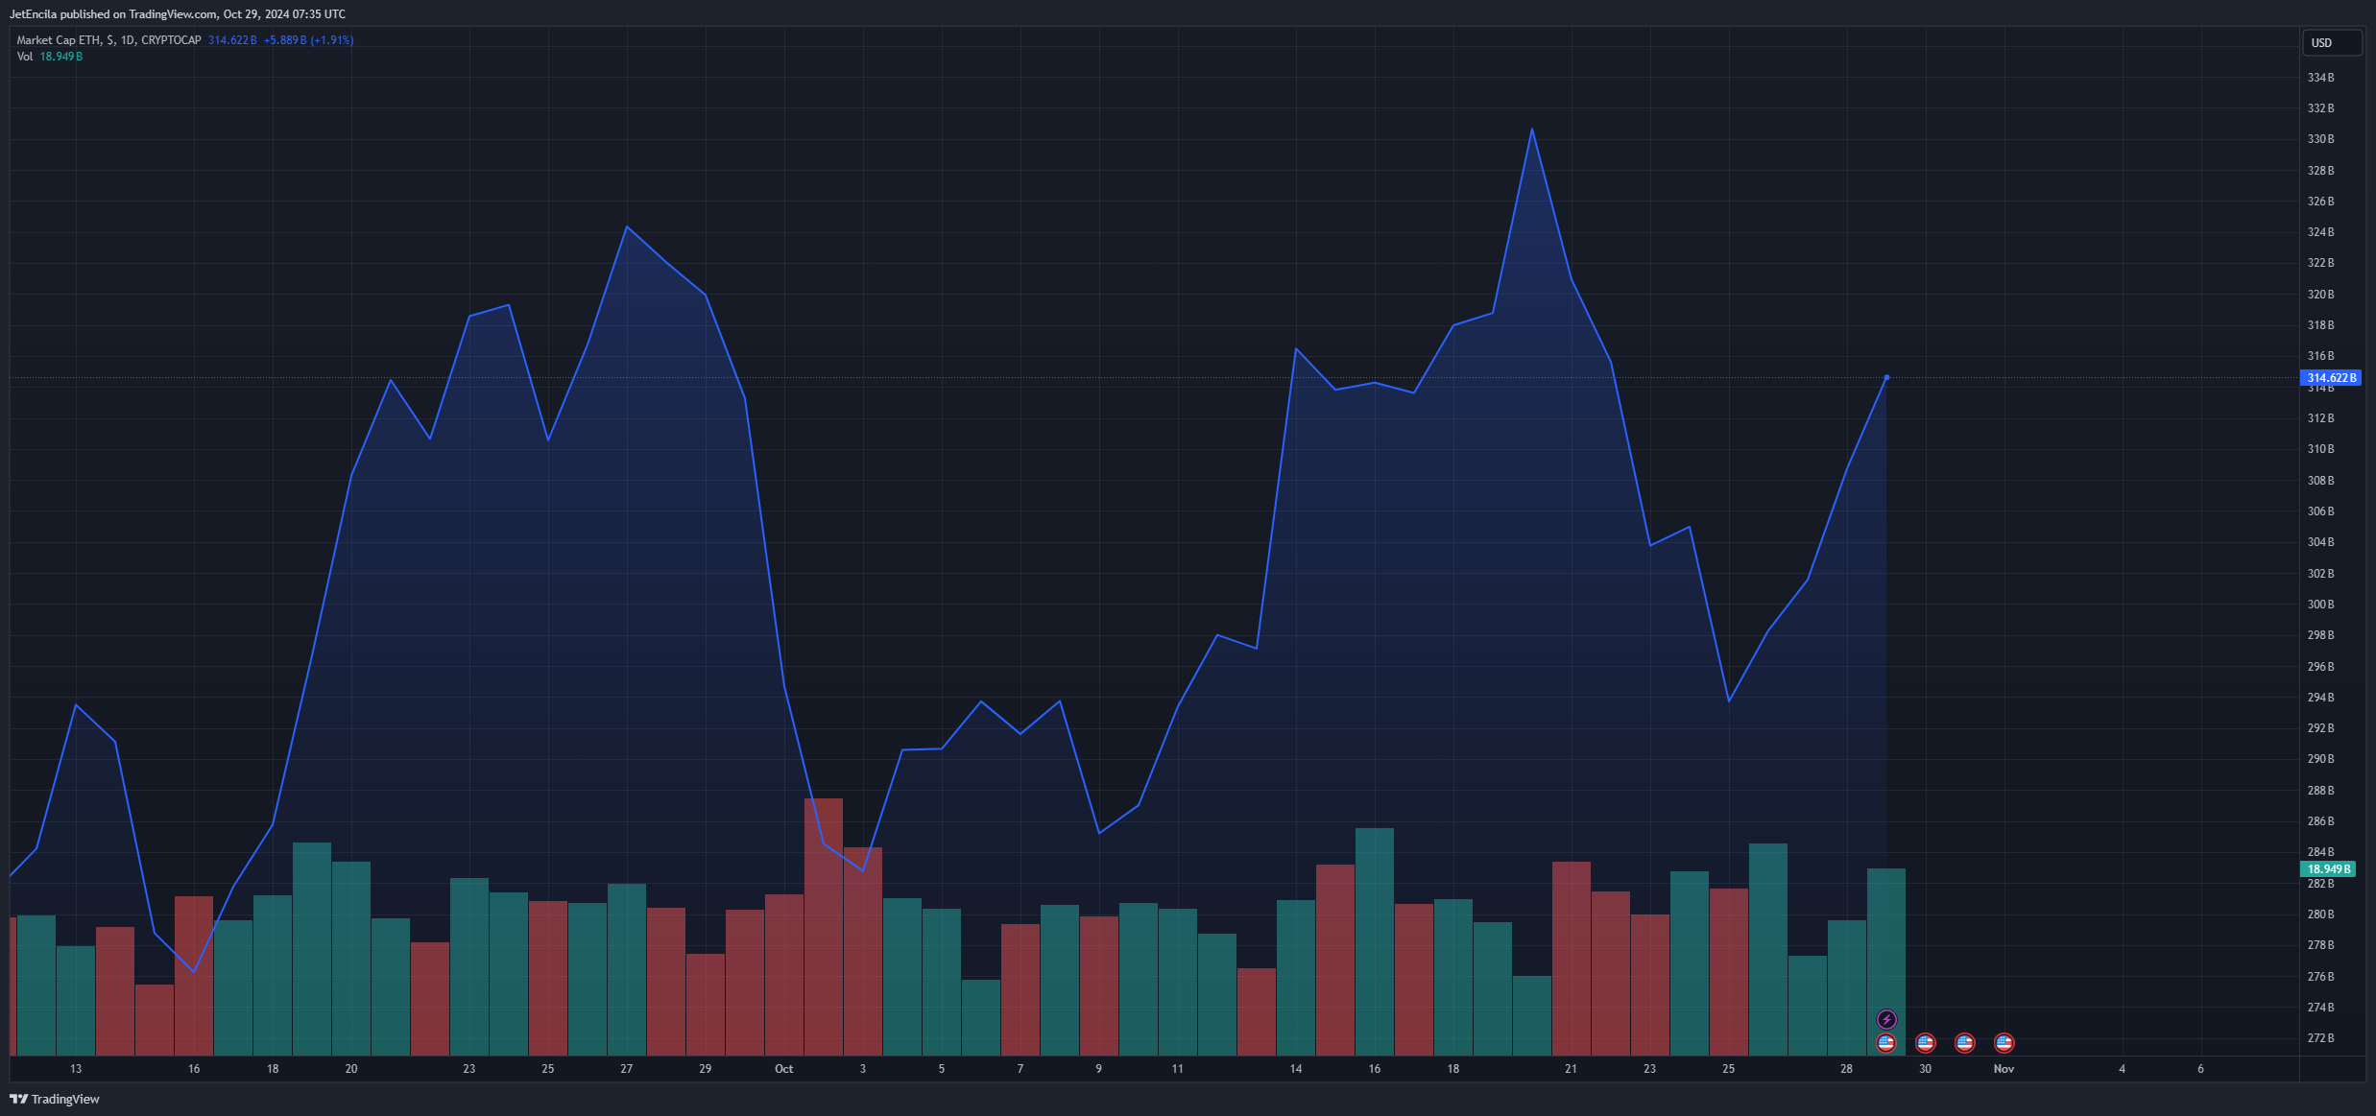Click the Vol indicator legend label

25,57
